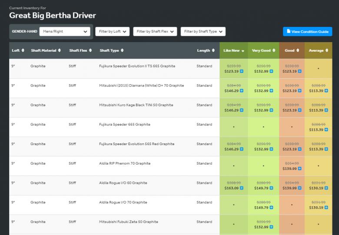Click plus icon for Aldila RIP Phenom $139.99
Screen dimensions: 339x235
299,169
